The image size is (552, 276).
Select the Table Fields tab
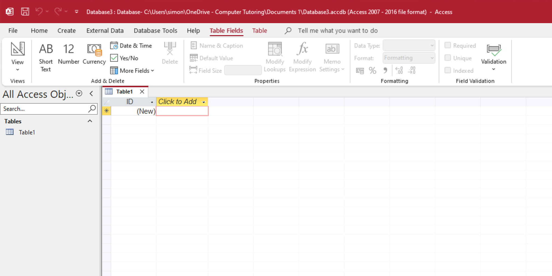[226, 31]
